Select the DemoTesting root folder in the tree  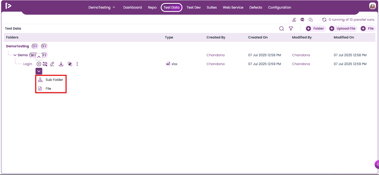(17, 46)
